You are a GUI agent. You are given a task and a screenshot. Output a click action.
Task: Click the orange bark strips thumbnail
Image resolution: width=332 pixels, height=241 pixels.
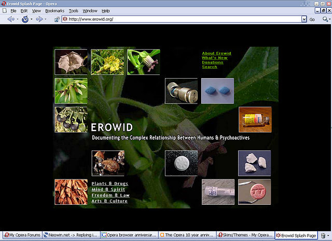[x=71, y=192]
